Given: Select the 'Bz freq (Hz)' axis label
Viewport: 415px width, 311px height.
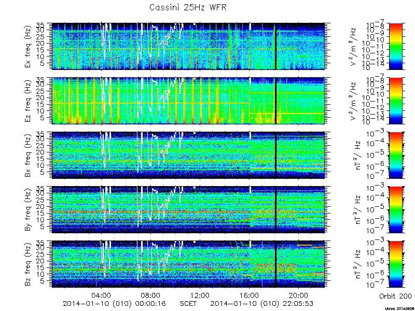Looking at the screenshot, I should (28, 264).
